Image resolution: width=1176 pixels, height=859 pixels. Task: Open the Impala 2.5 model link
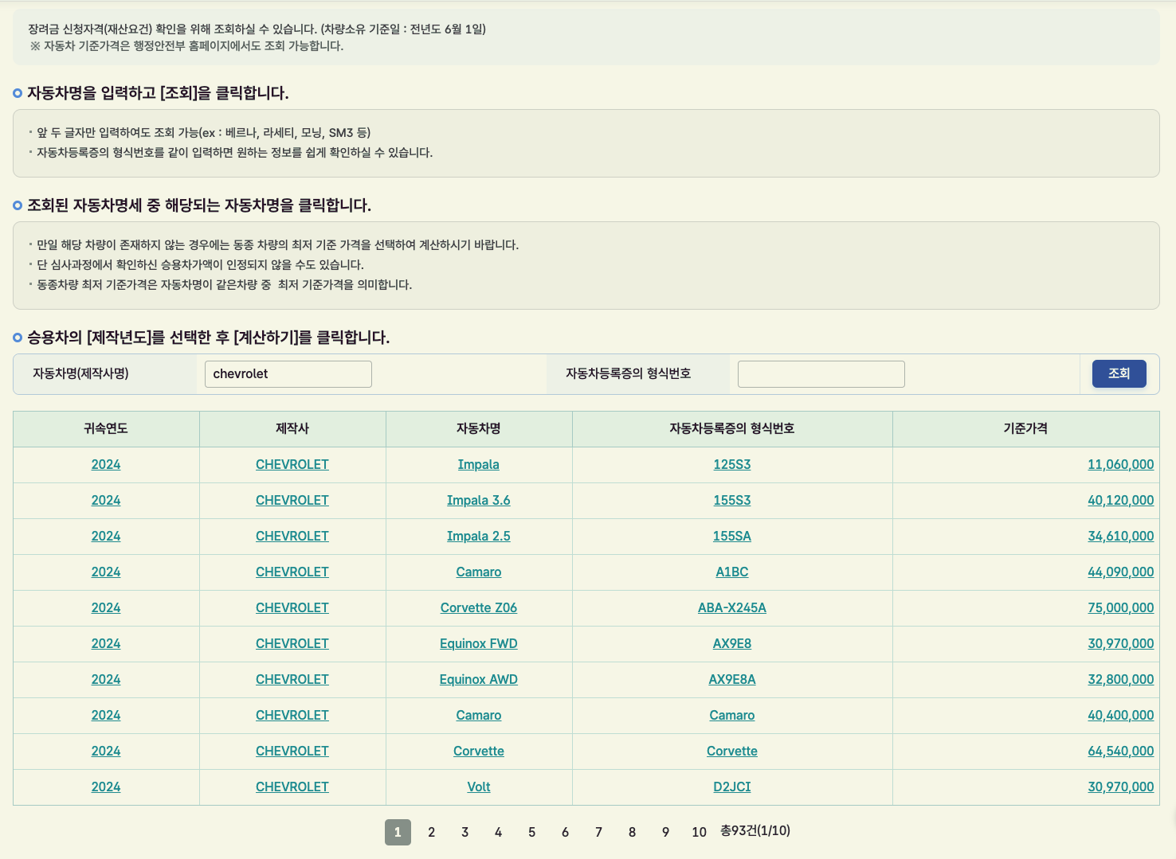pos(478,536)
